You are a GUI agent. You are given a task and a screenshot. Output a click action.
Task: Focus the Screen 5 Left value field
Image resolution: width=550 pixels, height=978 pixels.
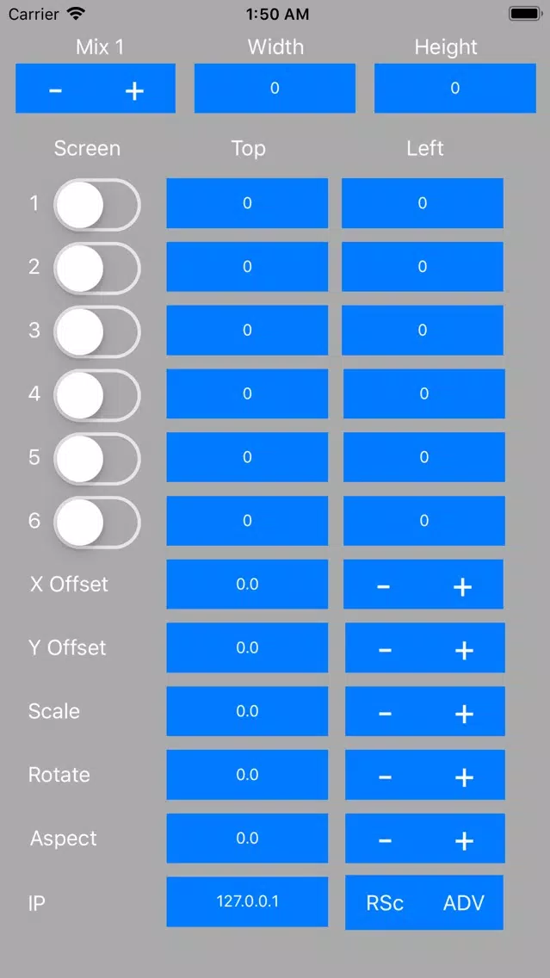pos(424,457)
